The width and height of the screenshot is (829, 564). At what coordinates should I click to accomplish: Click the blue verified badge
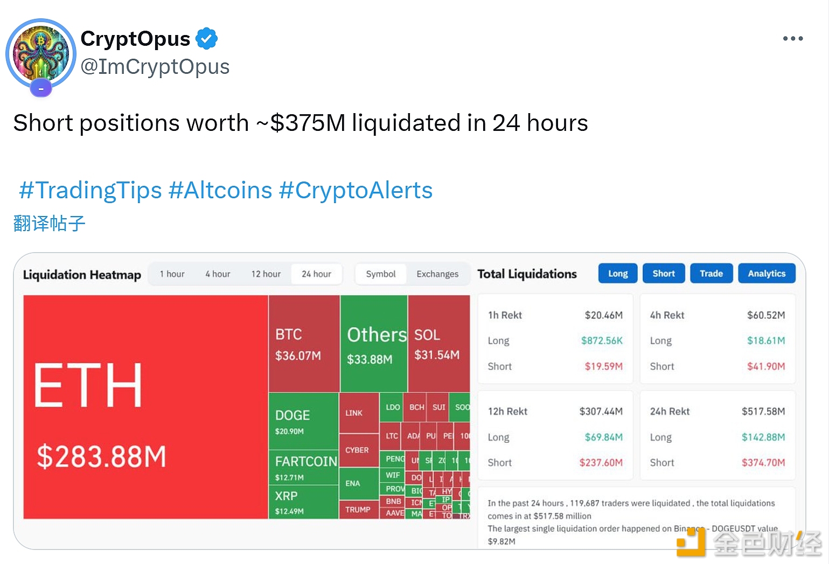(x=206, y=39)
